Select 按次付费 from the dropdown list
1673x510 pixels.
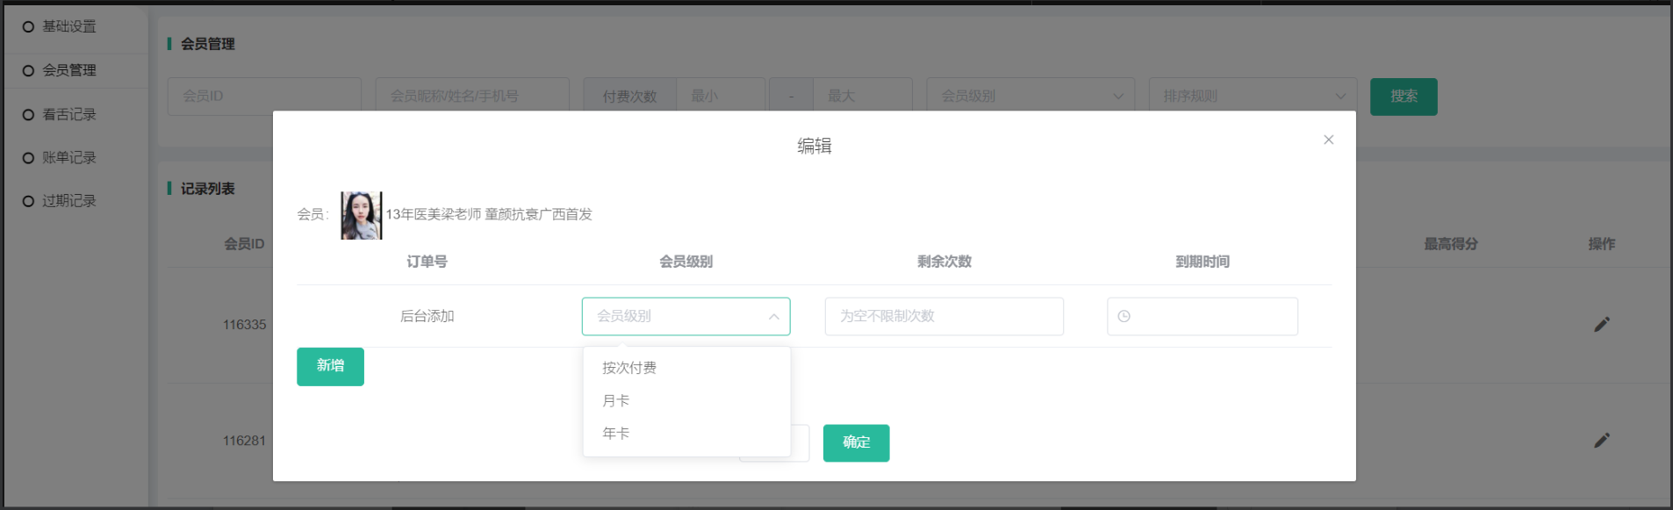click(x=629, y=368)
